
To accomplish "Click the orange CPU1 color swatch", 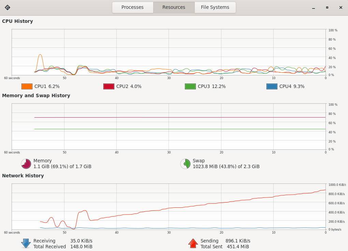I will coord(27,87).
